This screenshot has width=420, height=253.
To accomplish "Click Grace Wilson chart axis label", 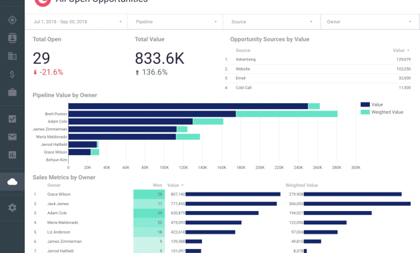I will (x=55, y=152).
